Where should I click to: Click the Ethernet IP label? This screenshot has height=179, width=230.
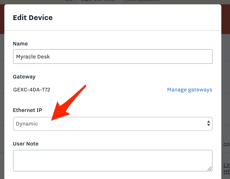tap(27, 110)
